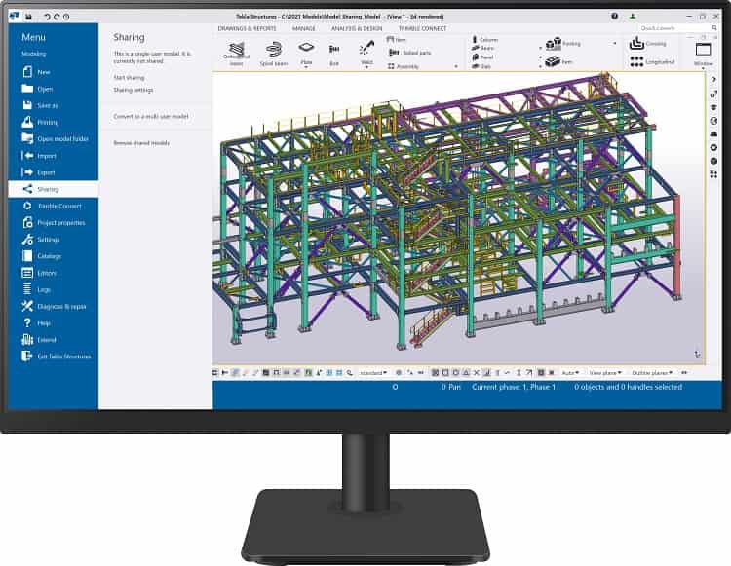Click the Crossing reinforcement icon
Screen dimensions: 731x566
[x=636, y=44]
